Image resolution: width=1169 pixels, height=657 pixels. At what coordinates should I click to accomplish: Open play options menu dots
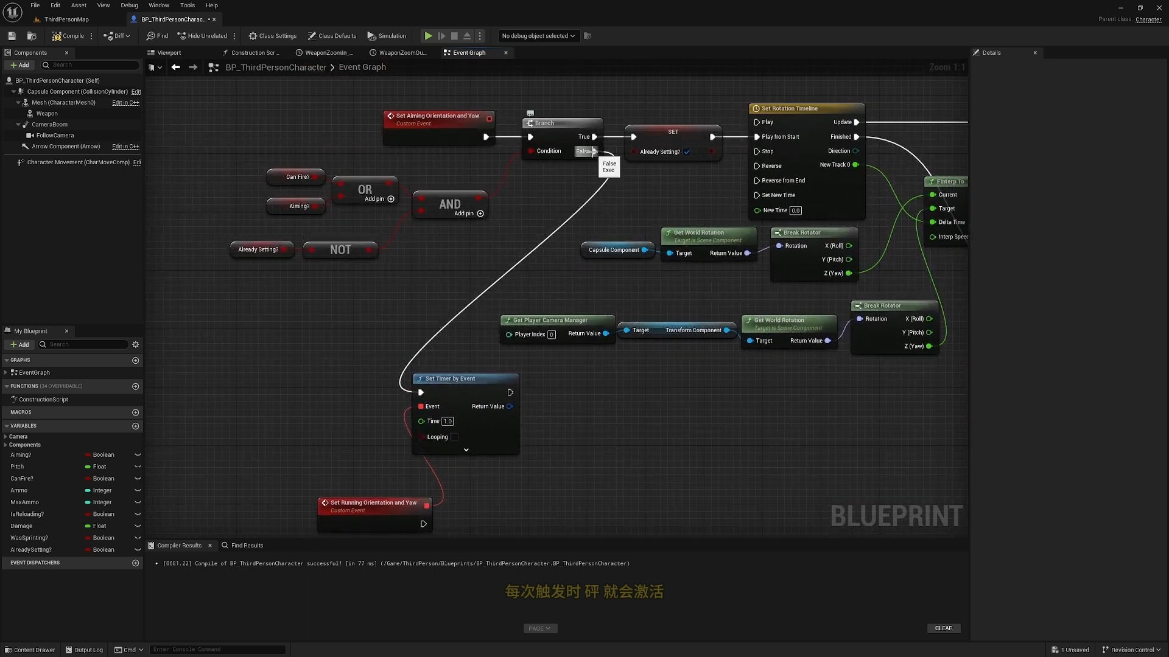click(x=480, y=36)
